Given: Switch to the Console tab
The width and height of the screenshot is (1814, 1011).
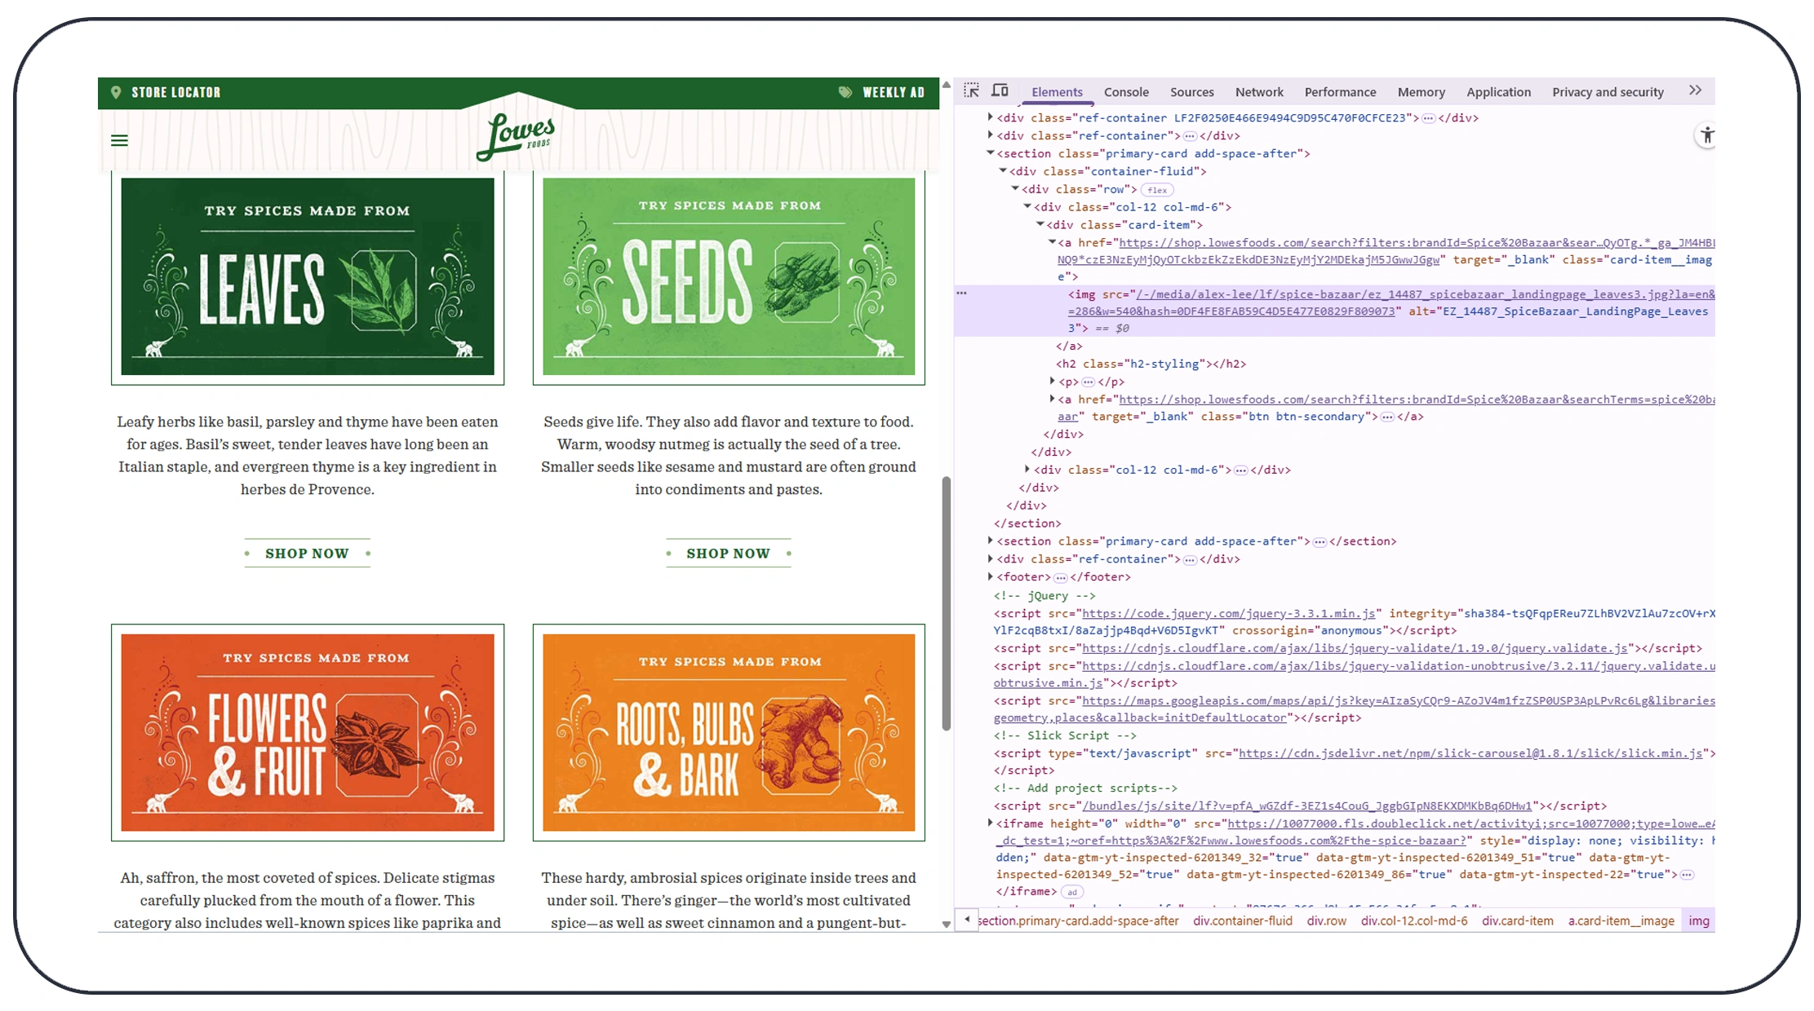Looking at the screenshot, I should (x=1126, y=91).
